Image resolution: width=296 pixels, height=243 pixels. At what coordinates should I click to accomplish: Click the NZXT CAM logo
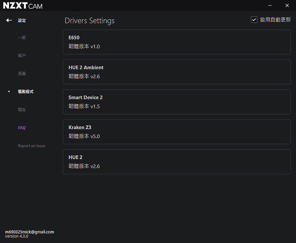23,6
